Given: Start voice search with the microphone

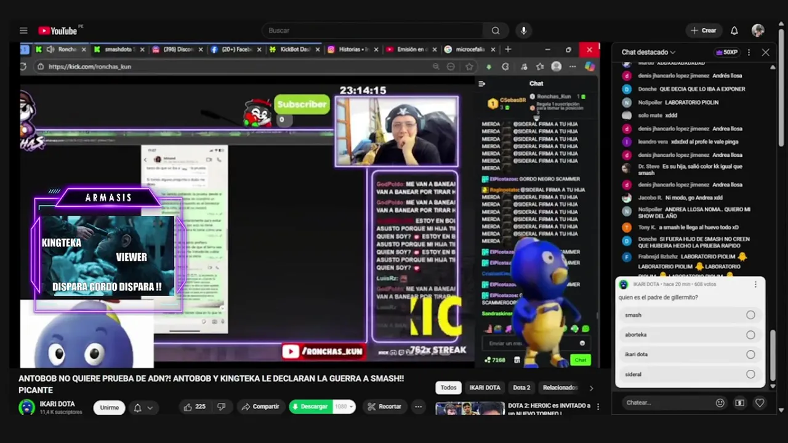Looking at the screenshot, I should [x=524, y=31].
